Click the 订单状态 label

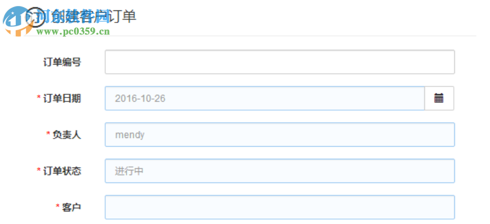tap(62, 171)
